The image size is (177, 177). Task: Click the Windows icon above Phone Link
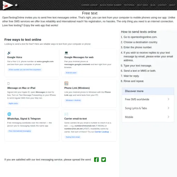click(x=66, y=83)
